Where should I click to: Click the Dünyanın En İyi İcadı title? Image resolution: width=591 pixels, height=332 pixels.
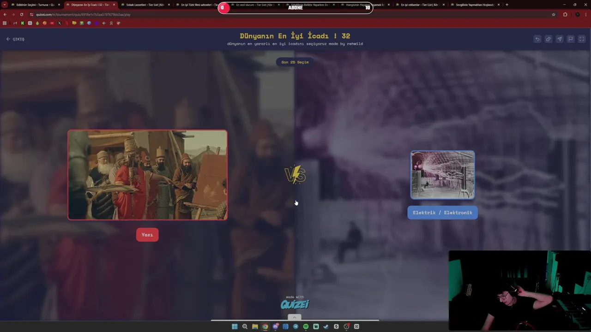[295, 36]
